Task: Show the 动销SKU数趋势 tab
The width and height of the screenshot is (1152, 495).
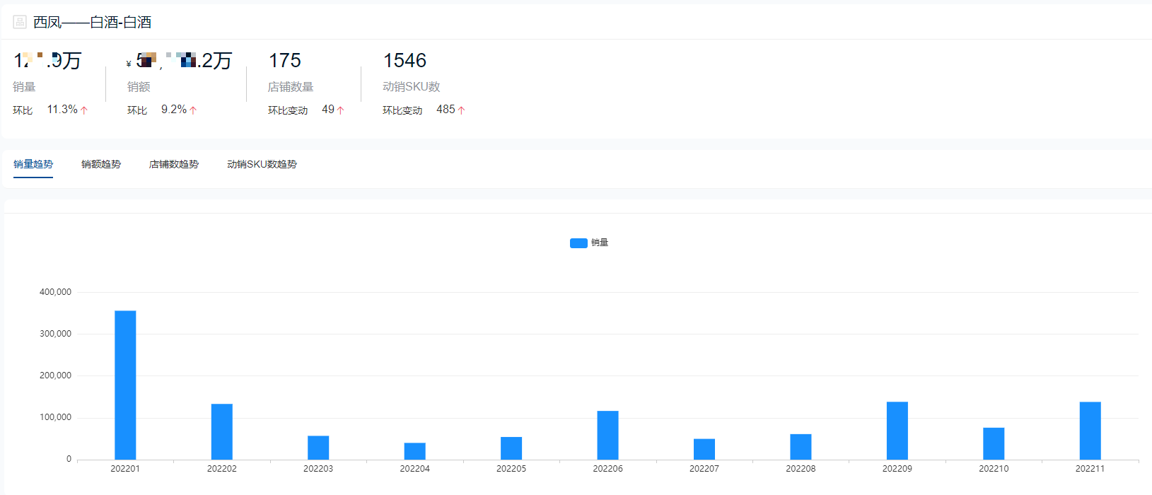Action: pyautogui.click(x=262, y=164)
